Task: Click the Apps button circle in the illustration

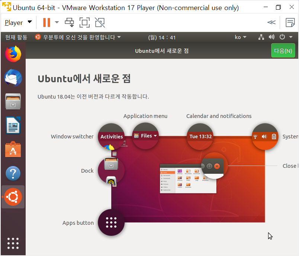Action: 111,223
